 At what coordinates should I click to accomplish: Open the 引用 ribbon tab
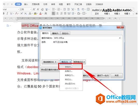45,4
